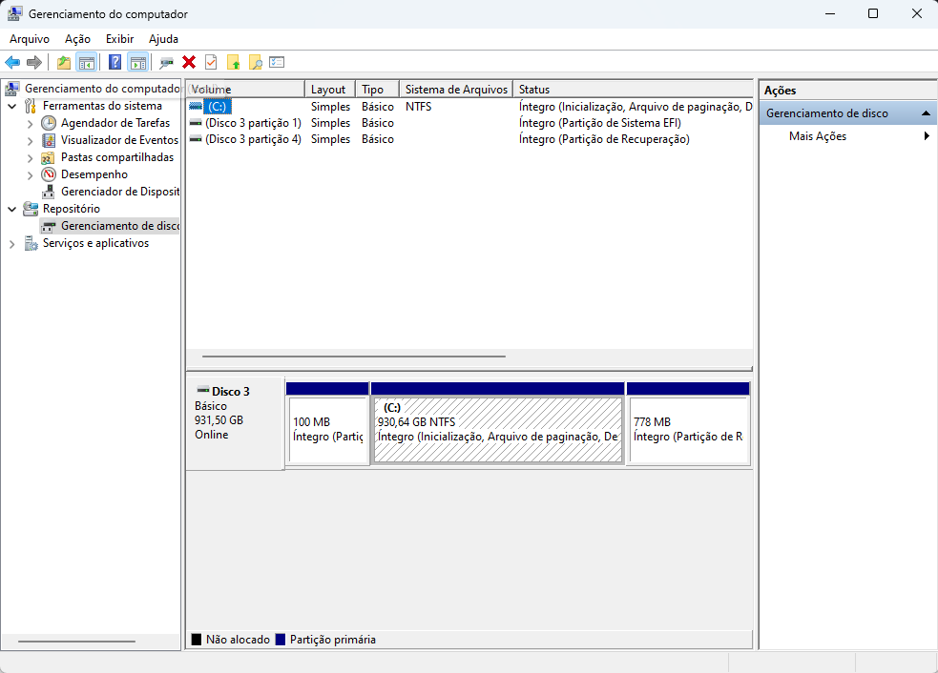Viewport: 938px width, 673px height.
Task: Click the Serviços e aplicativos icon
Action: [31, 243]
